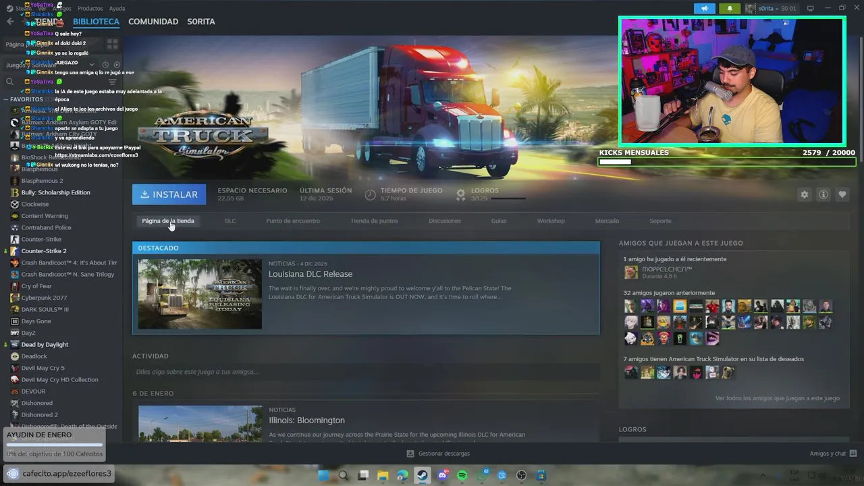Add game to favorites heart icon
This screenshot has width=864, height=486.
842,194
